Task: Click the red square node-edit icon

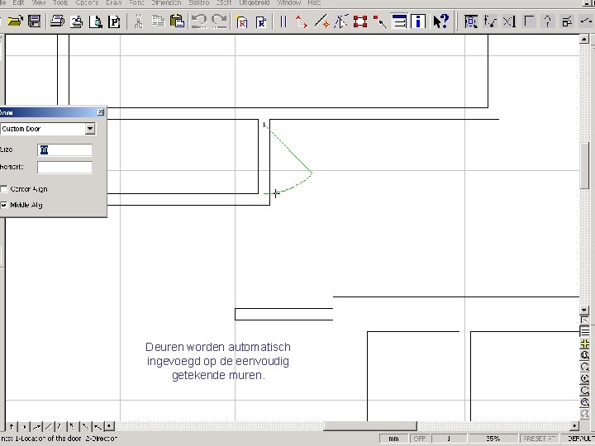Action: (360, 21)
